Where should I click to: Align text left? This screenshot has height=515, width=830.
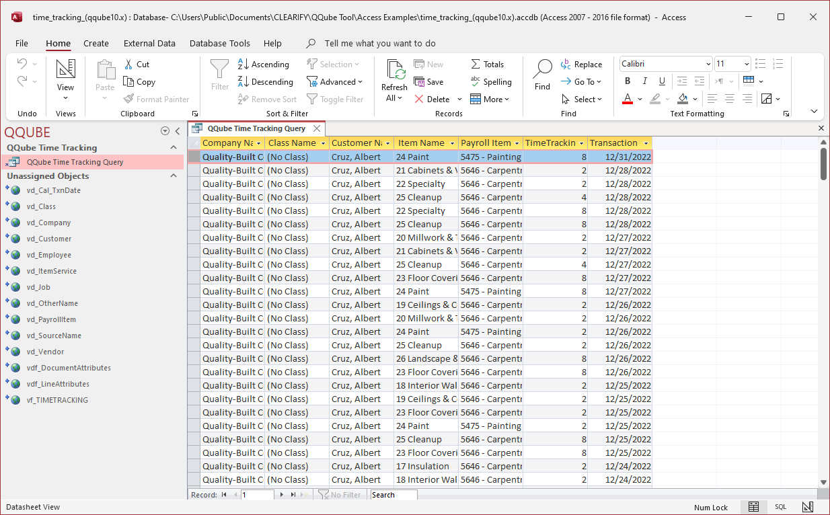pyautogui.click(x=712, y=99)
